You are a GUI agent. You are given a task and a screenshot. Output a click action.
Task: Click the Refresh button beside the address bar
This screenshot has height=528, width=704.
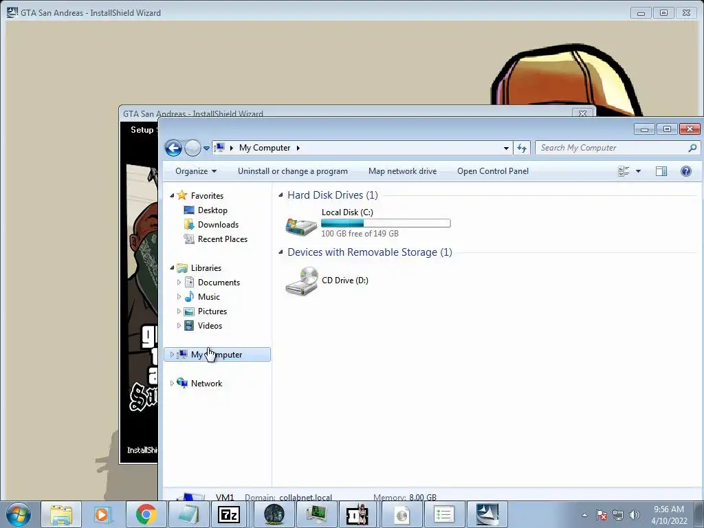(x=522, y=148)
